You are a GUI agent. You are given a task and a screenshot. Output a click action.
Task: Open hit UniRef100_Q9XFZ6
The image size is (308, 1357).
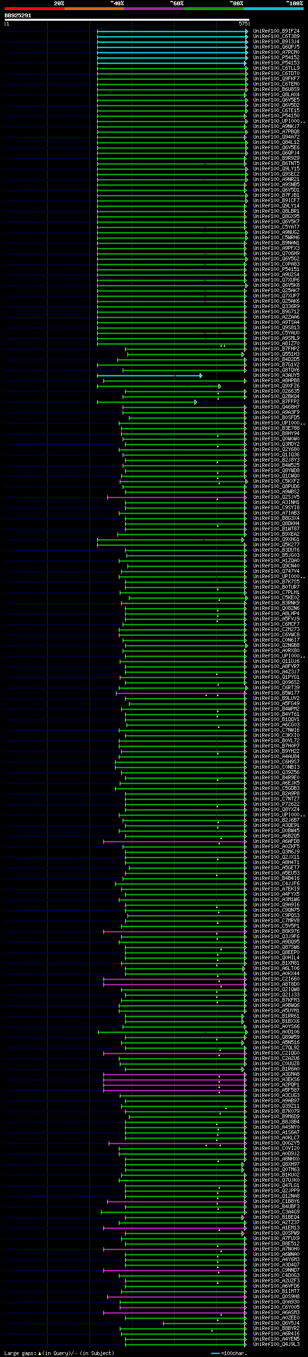[276, 386]
